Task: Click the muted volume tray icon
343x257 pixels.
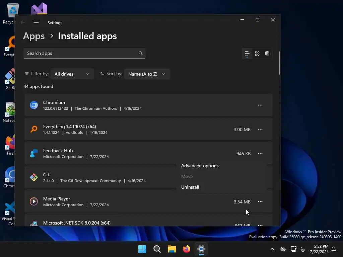Action: (302, 249)
